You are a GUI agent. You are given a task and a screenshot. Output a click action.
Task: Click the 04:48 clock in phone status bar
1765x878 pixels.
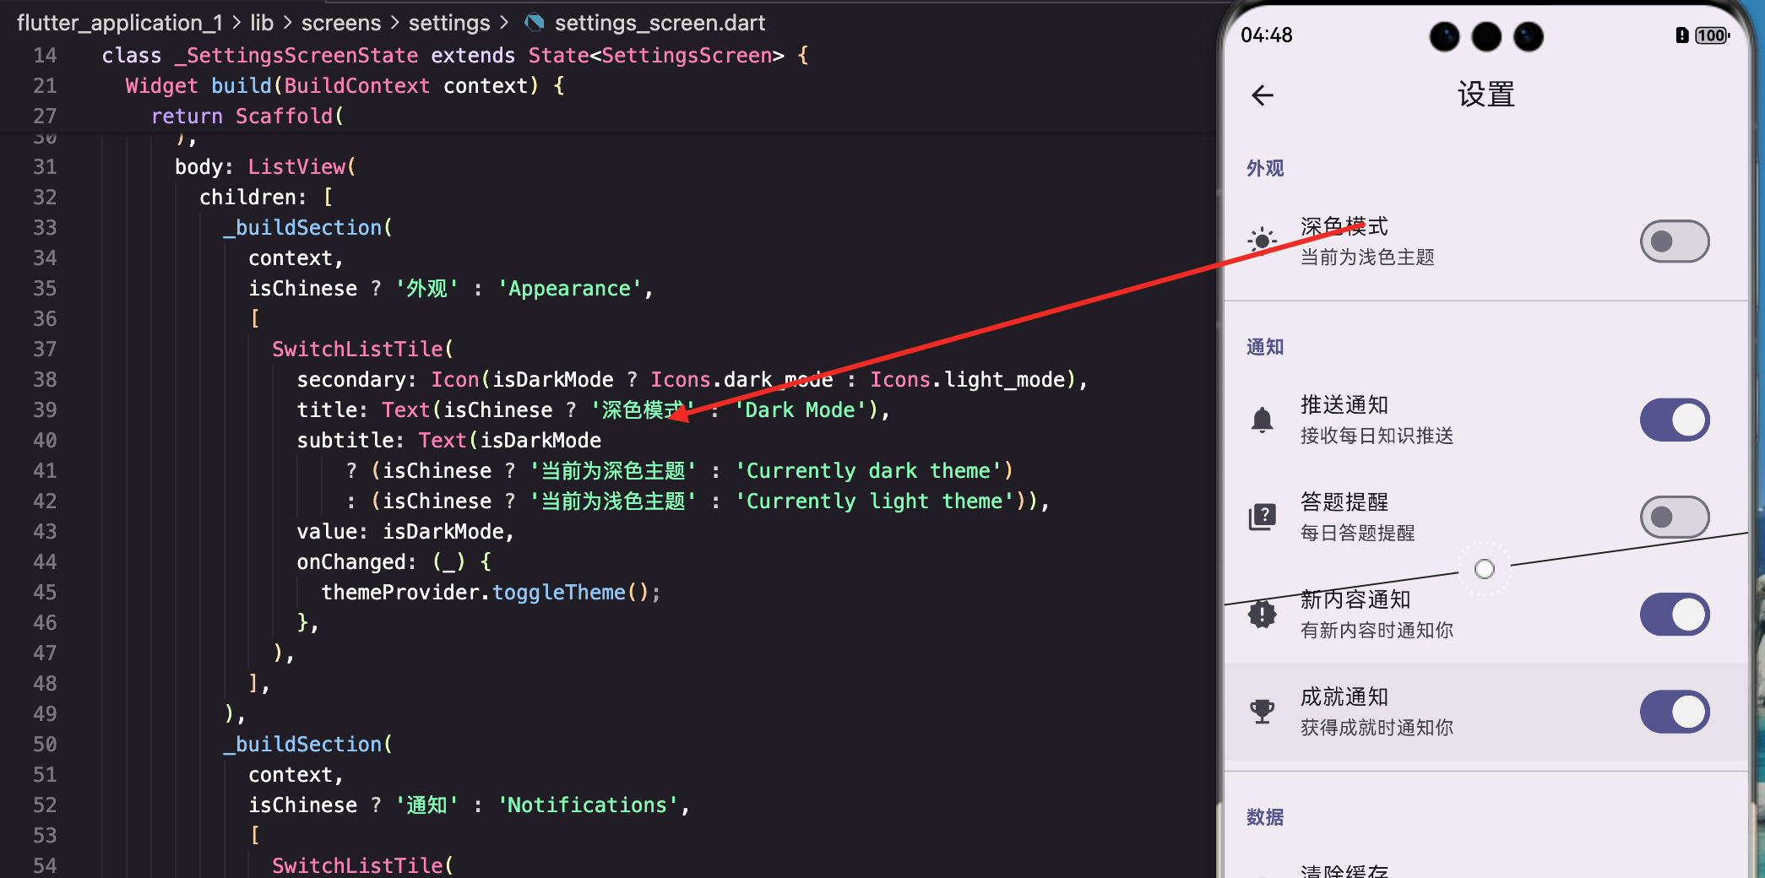click(x=1267, y=35)
